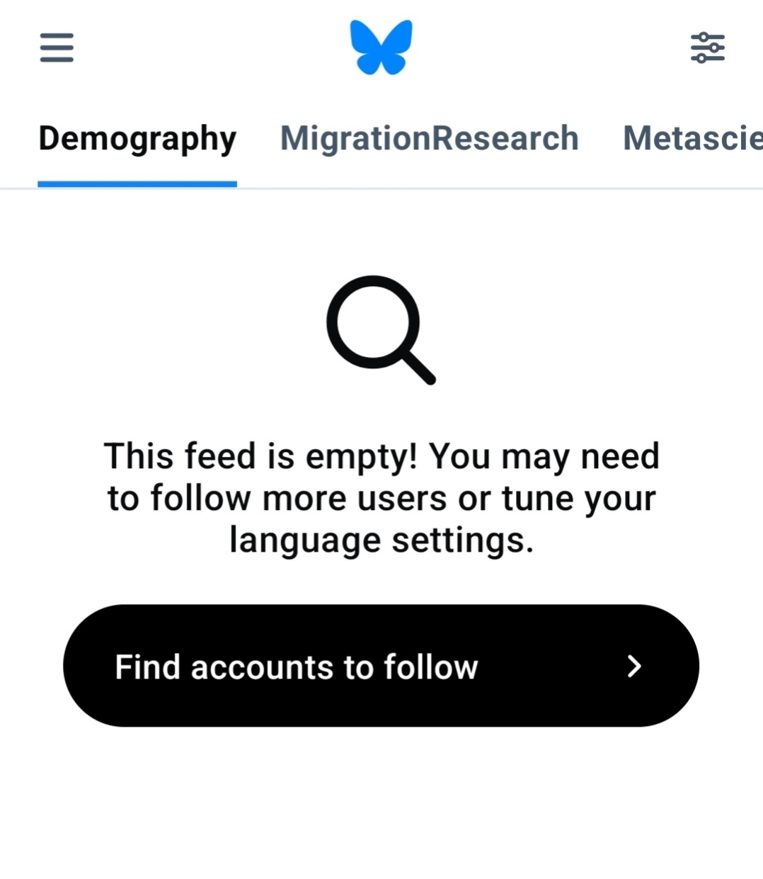The height and width of the screenshot is (879, 763).
Task: Click the magnifying glass handle
Action: [419, 369]
